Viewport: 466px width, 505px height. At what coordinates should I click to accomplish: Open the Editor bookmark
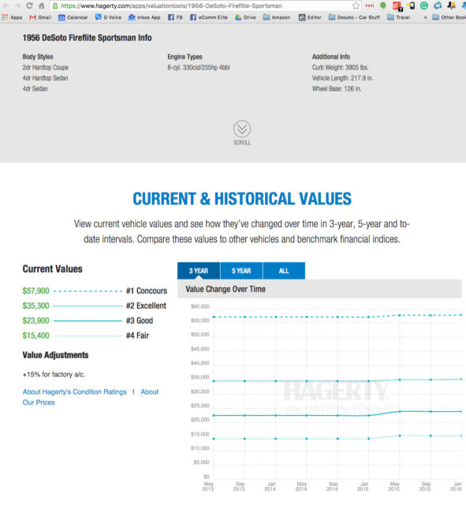point(310,17)
